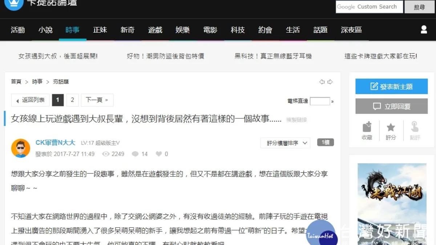The image size is (436, 245).
Task: Click the elevator jump go arrow
Action: (x=332, y=101)
